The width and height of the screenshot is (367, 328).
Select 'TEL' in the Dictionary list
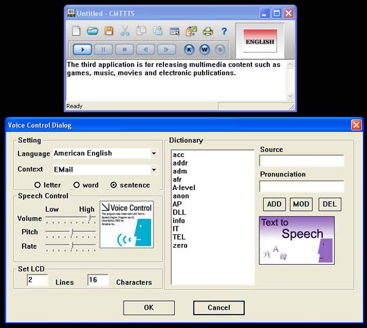click(179, 237)
